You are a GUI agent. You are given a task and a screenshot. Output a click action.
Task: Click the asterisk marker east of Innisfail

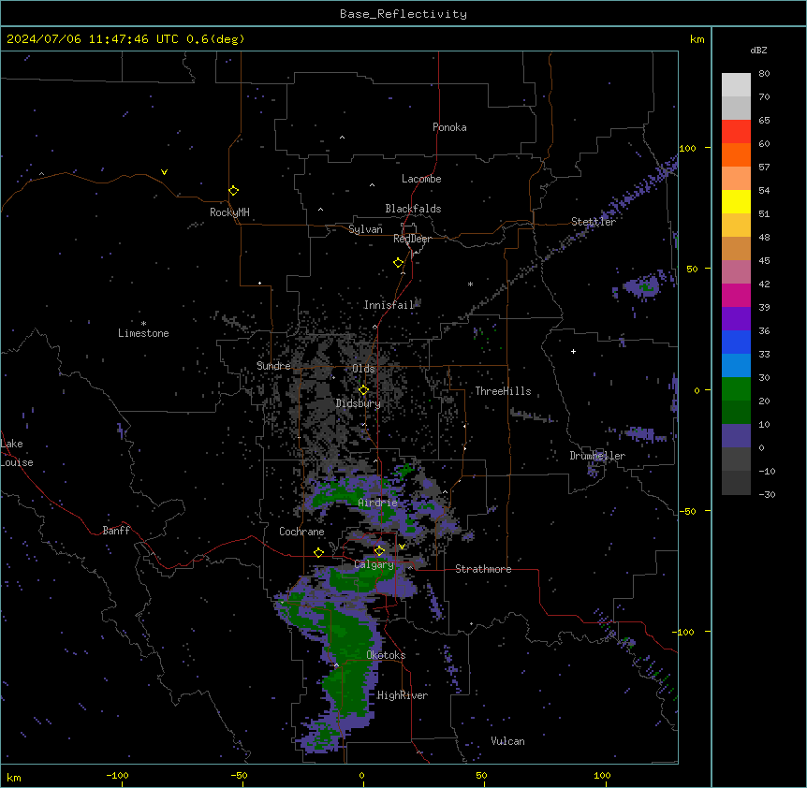click(x=470, y=284)
